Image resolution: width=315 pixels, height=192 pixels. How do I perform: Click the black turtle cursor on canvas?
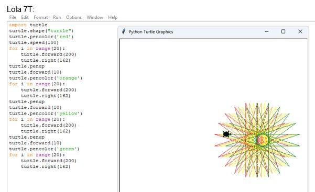click(x=226, y=134)
